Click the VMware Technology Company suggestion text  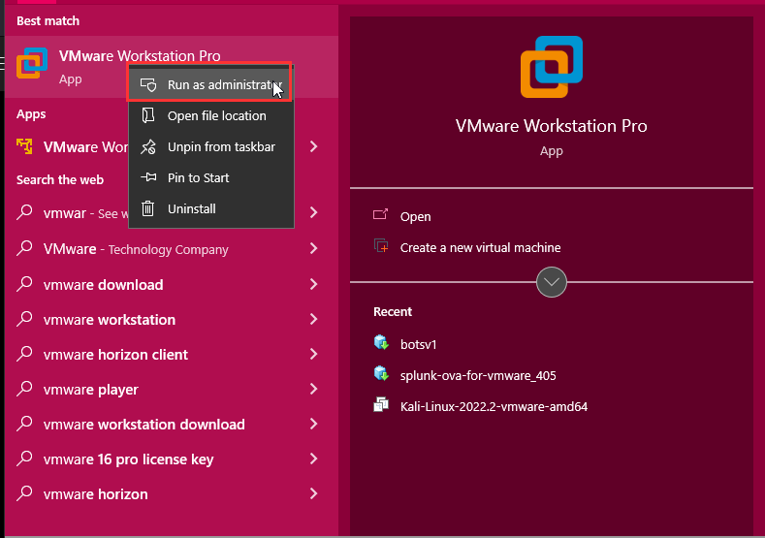136,249
